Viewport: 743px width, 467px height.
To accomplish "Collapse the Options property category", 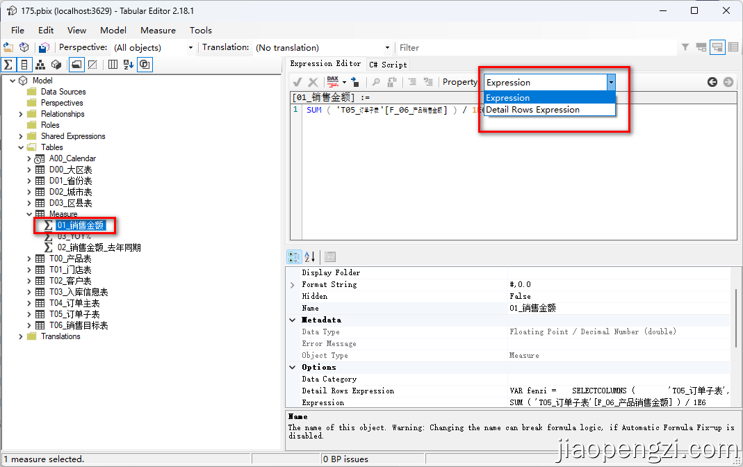I will [x=293, y=368].
